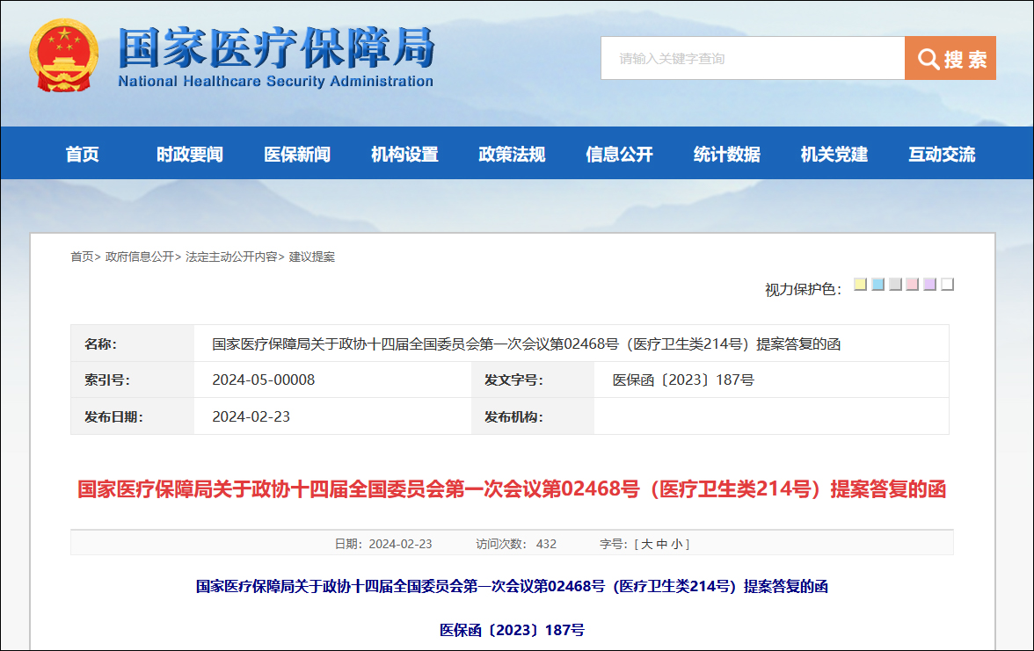Click the 访问次数: 432 text
The height and width of the screenshot is (651, 1034).
516,545
